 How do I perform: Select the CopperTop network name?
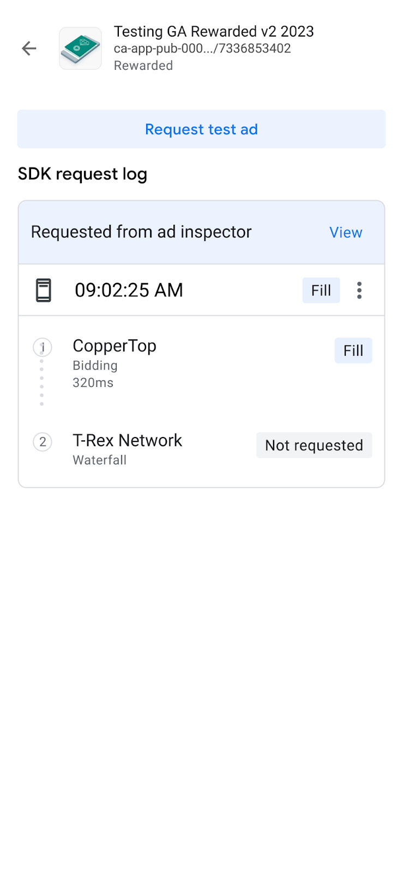pyautogui.click(x=115, y=346)
